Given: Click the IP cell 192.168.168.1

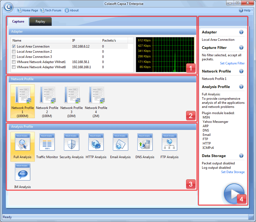Looking at the screenshot, I should [x=81, y=67].
